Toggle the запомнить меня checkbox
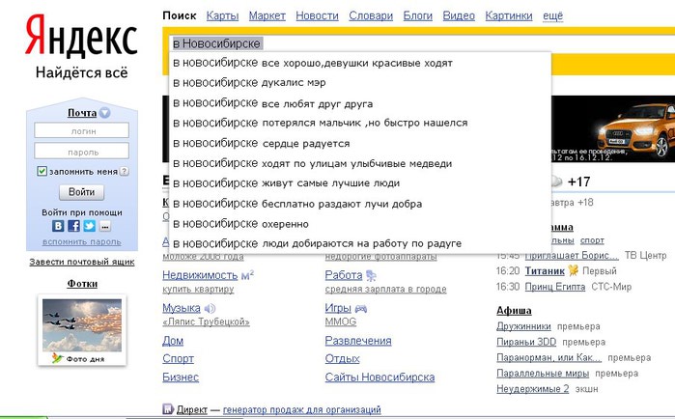Viewport: 675px width, 419px height. [42, 171]
